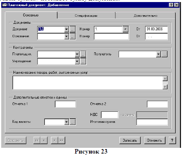
Task: Expand the Учреждение dropdown arrow
Action: pyautogui.click(x=77, y=61)
